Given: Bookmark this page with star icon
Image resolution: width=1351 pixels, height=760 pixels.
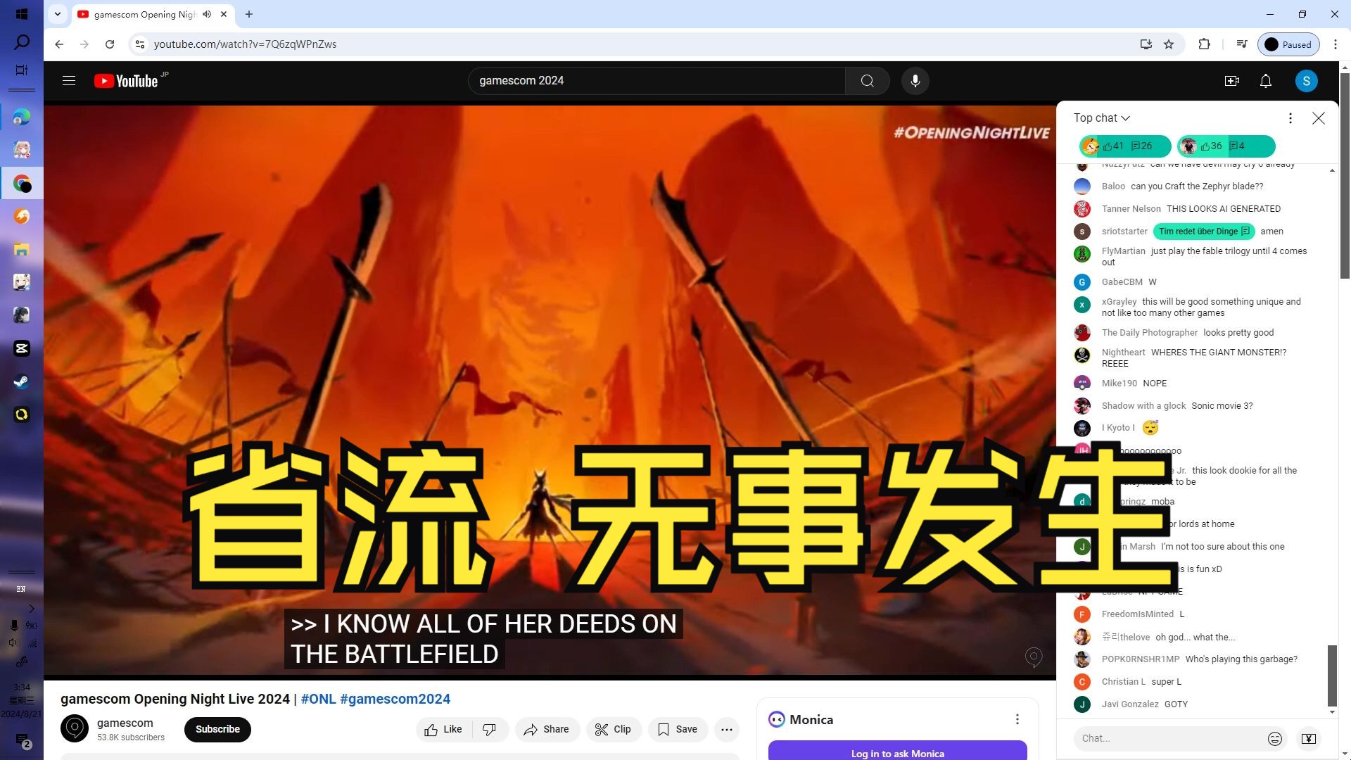Looking at the screenshot, I should point(1169,44).
